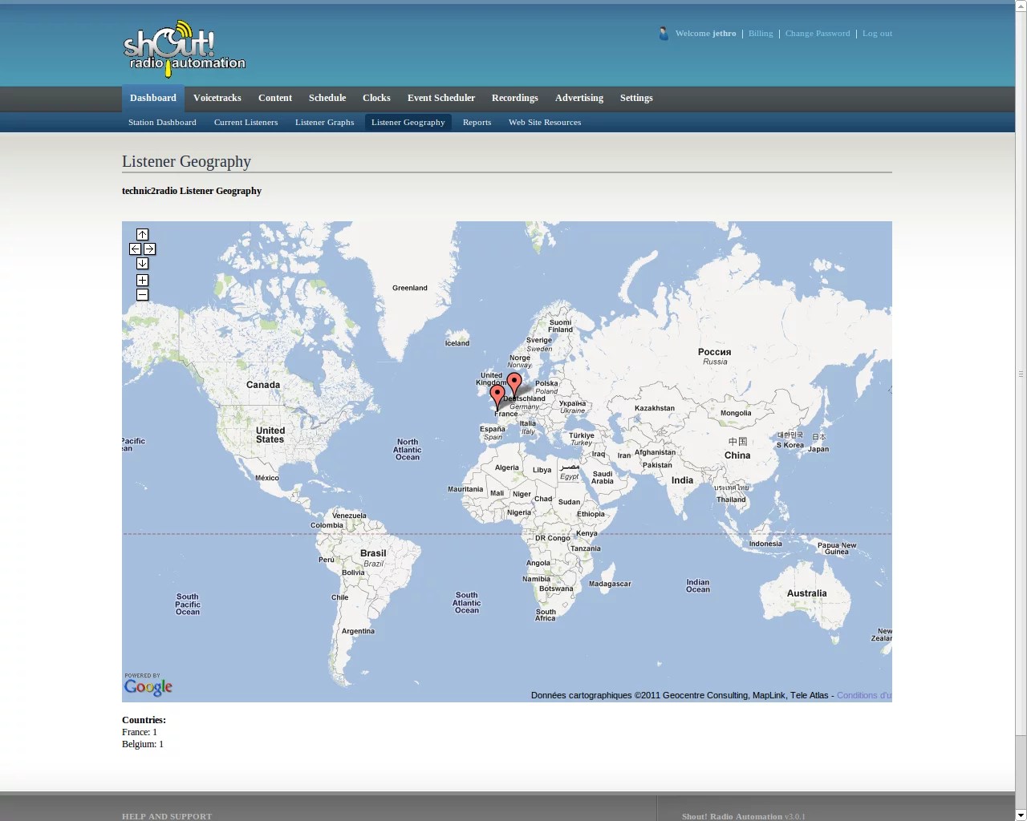1027x821 pixels.
Task: Open the Google map Conditions link
Action: click(863, 695)
